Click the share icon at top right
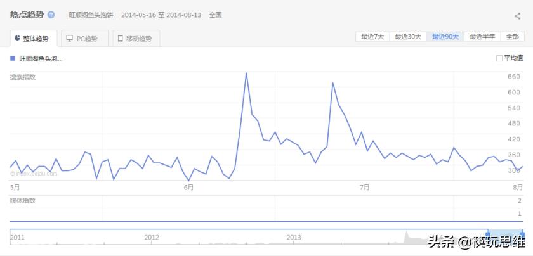Screen dimensions: 533x256 [x=517, y=16]
